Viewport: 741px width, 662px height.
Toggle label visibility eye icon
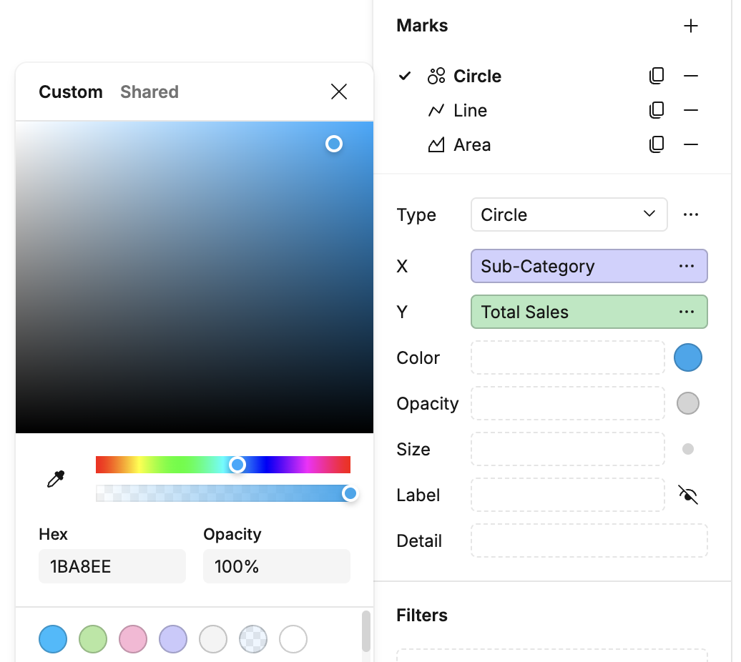pos(688,495)
